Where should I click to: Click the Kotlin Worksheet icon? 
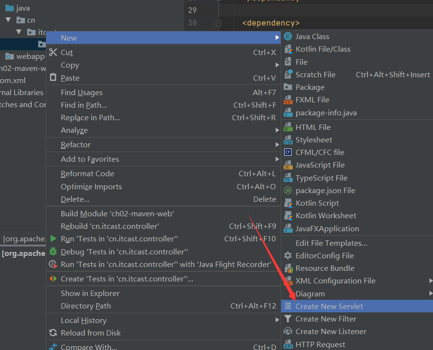pyautogui.click(x=288, y=216)
